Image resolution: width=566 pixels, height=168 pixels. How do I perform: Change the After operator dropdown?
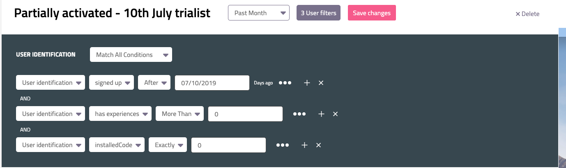pos(154,83)
